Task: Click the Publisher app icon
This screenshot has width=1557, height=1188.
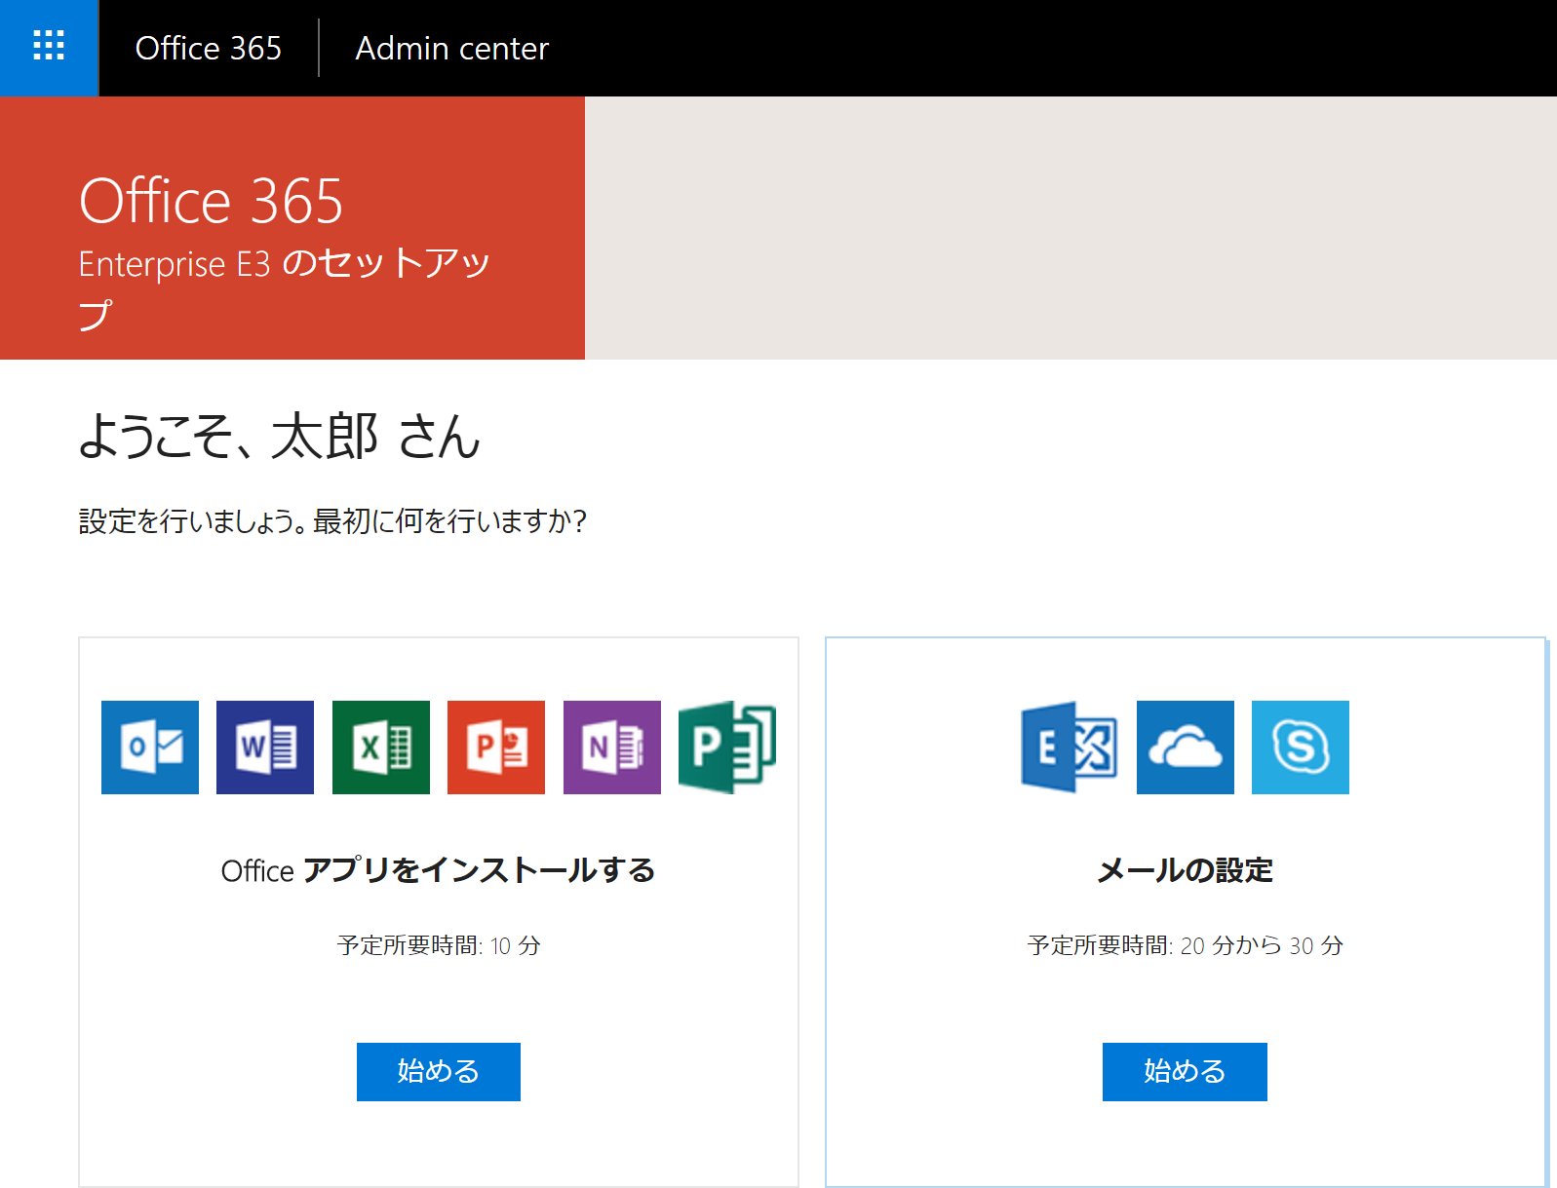Action: tap(727, 747)
